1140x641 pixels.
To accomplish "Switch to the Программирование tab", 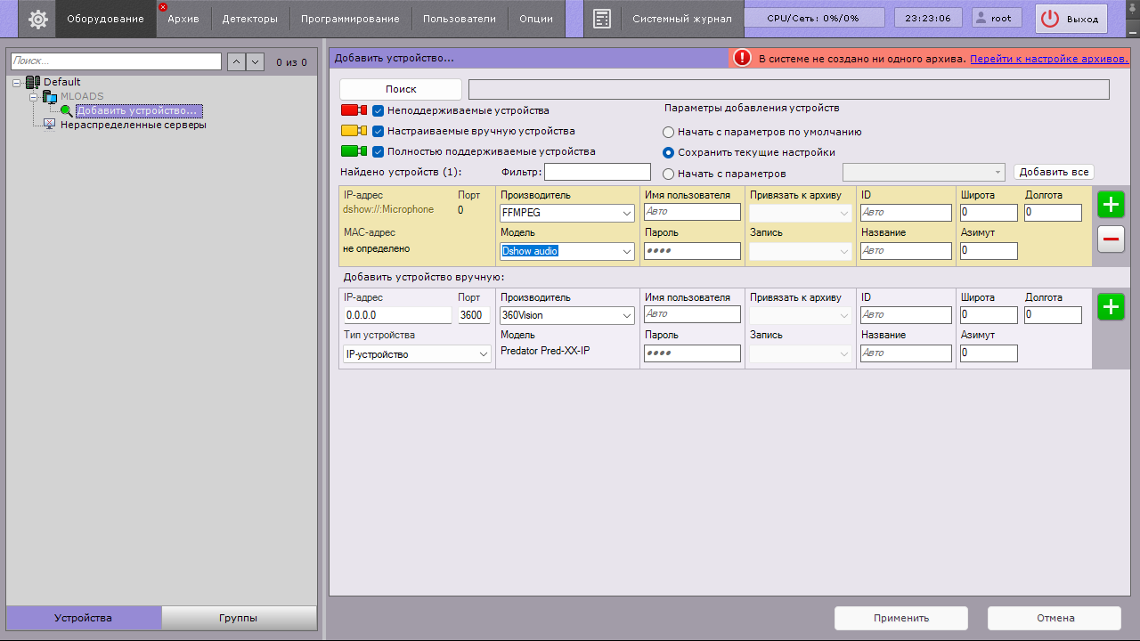I will click(351, 19).
